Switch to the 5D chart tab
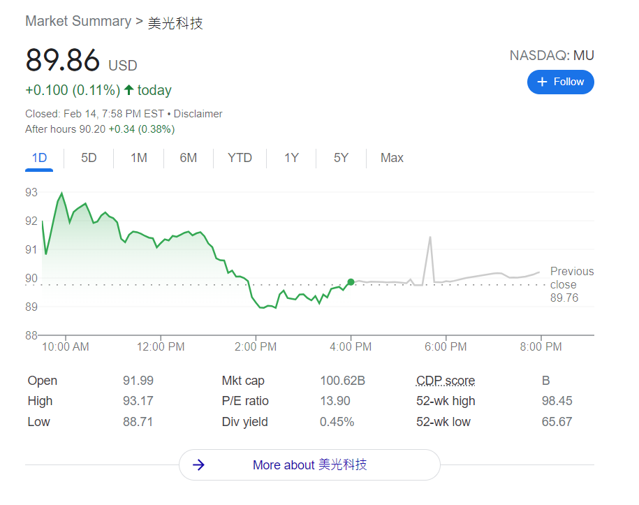The image size is (639, 505). (89, 158)
